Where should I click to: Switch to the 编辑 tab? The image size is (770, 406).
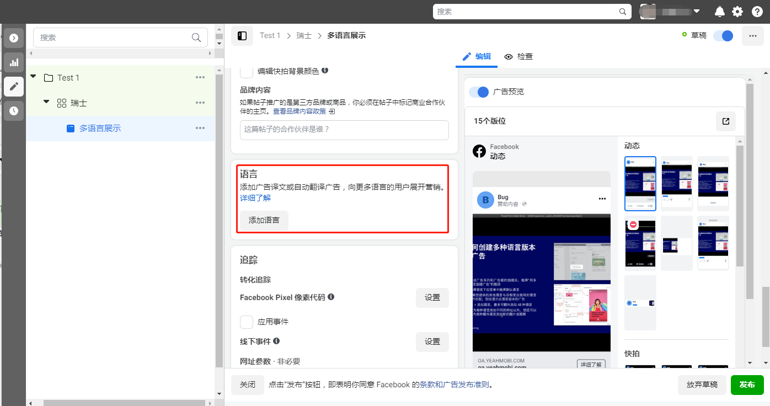pyautogui.click(x=477, y=56)
